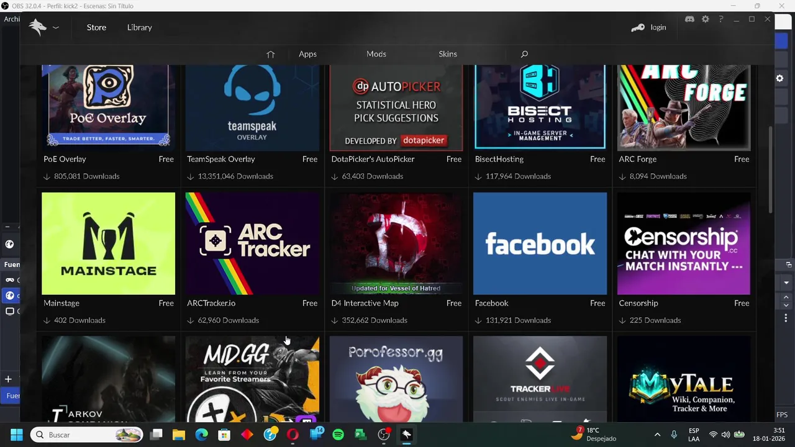Image resolution: width=795 pixels, height=447 pixels.
Task: Select the Mods category
Action: coord(376,54)
